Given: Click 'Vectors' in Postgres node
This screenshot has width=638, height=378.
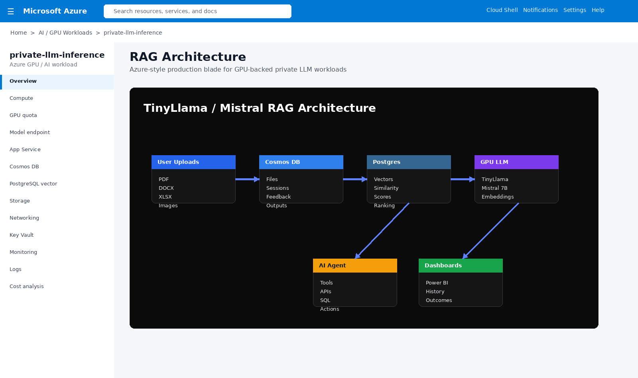Looking at the screenshot, I should (x=384, y=179).
